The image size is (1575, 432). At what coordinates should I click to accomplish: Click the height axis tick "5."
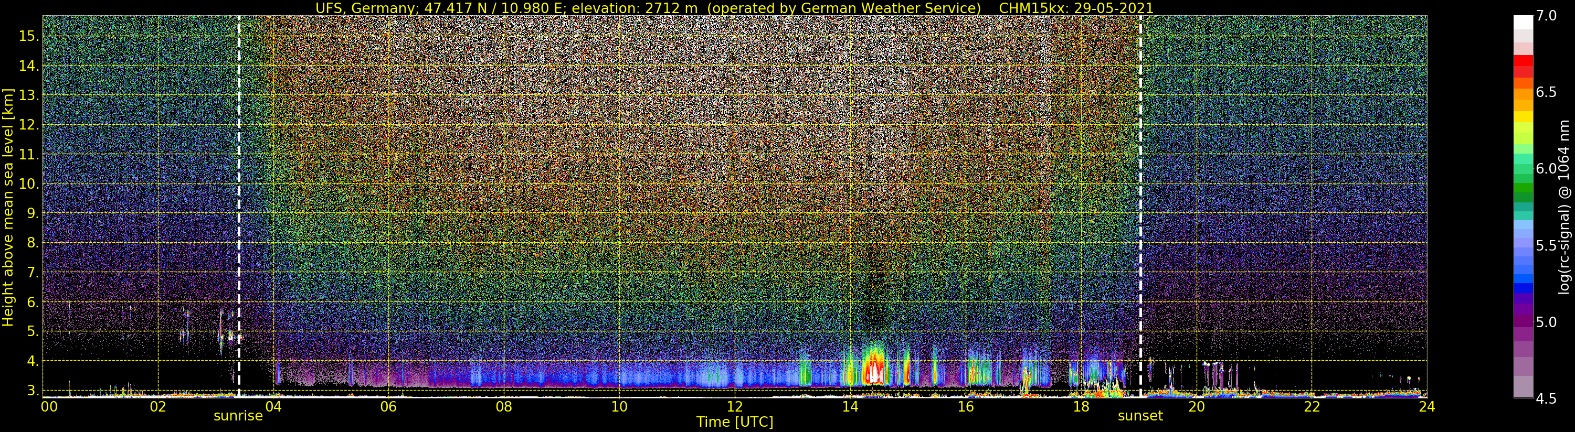[x=32, y=332]
